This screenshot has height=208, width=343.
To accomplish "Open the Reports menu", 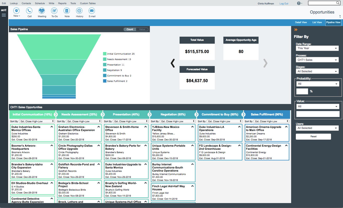I will coord(62,3).
